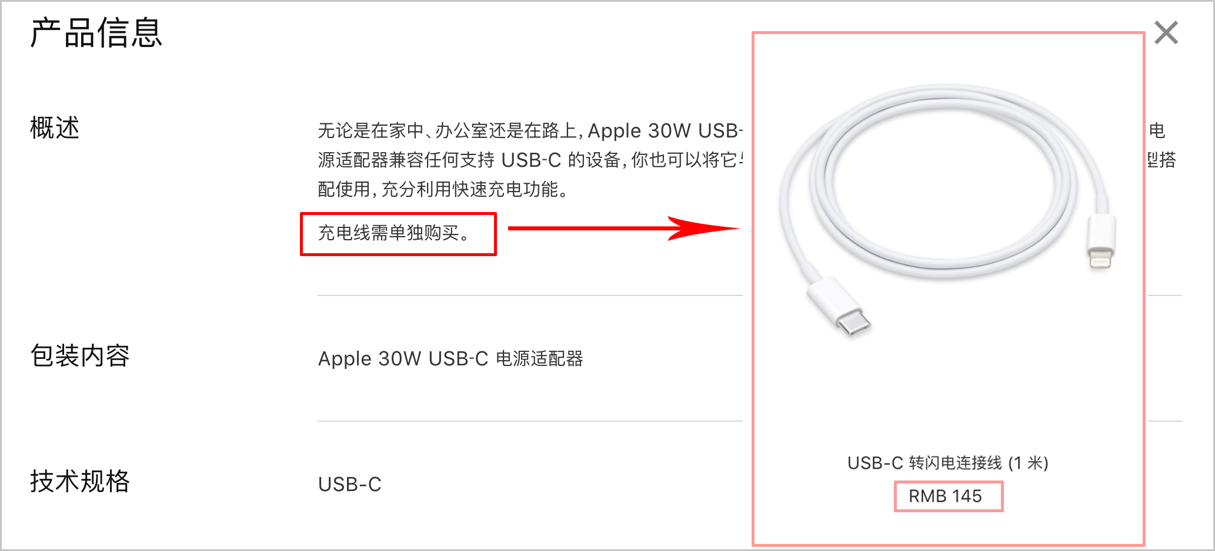Click the overview line starting with 无论是在家中
This screenshot has height=551, width=1215.
point(530,130)
